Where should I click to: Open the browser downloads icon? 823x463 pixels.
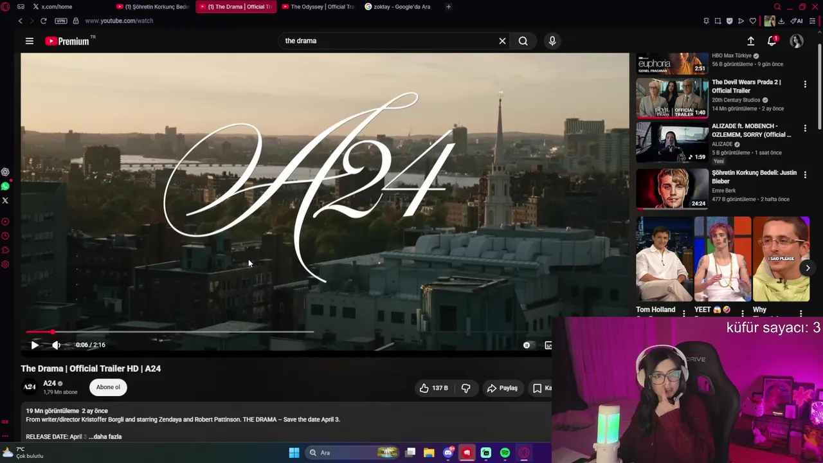[781, 21]
